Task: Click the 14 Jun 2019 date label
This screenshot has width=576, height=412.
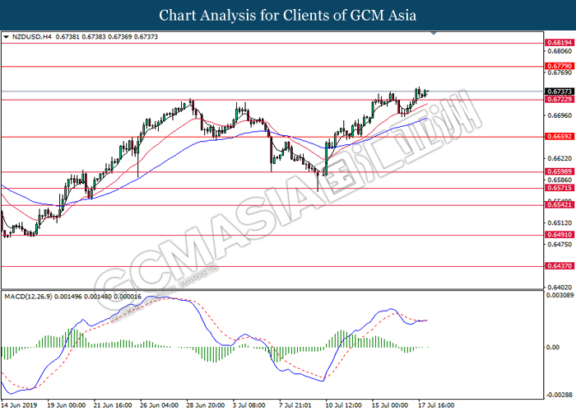Action: tap(20, 405)
